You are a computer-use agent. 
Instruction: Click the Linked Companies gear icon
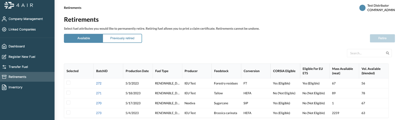tap(4, 29)
